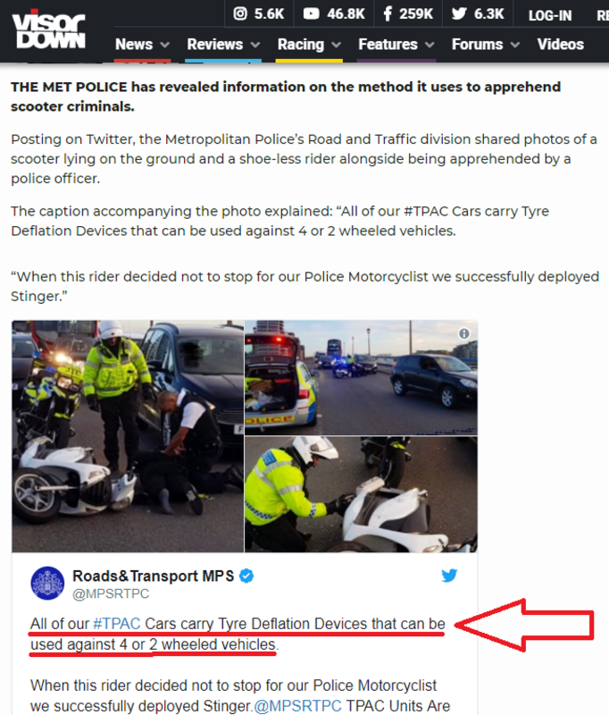The image size is (609, 715).
Task: Expand the Features menu chevron
Action: (x=430, y=45)
